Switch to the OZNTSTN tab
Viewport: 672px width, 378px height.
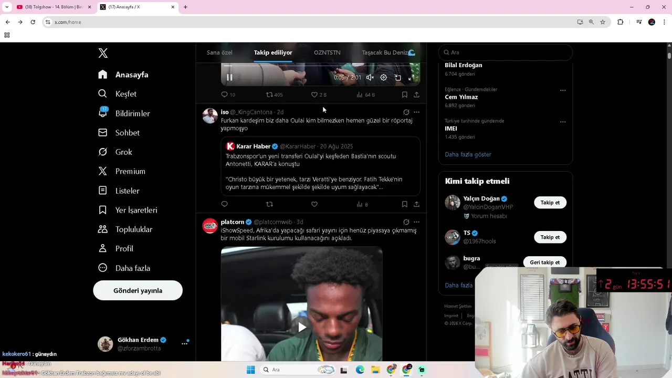coord(327,52)
